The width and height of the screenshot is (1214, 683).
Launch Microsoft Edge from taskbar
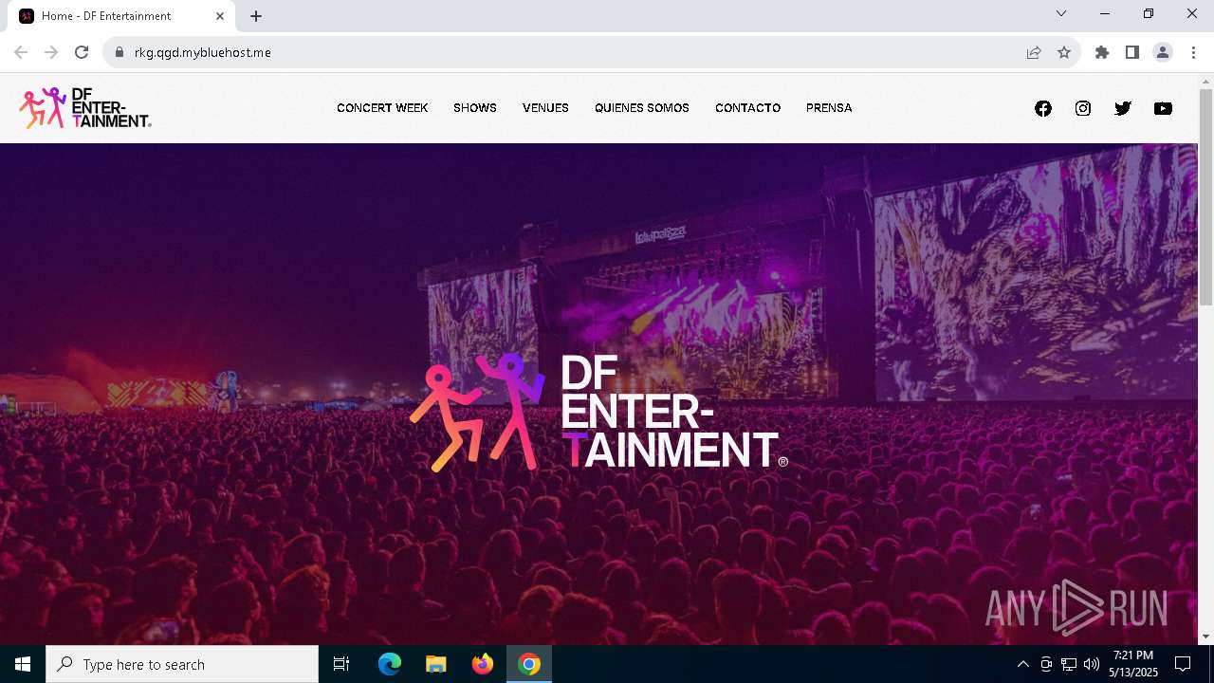390,664
